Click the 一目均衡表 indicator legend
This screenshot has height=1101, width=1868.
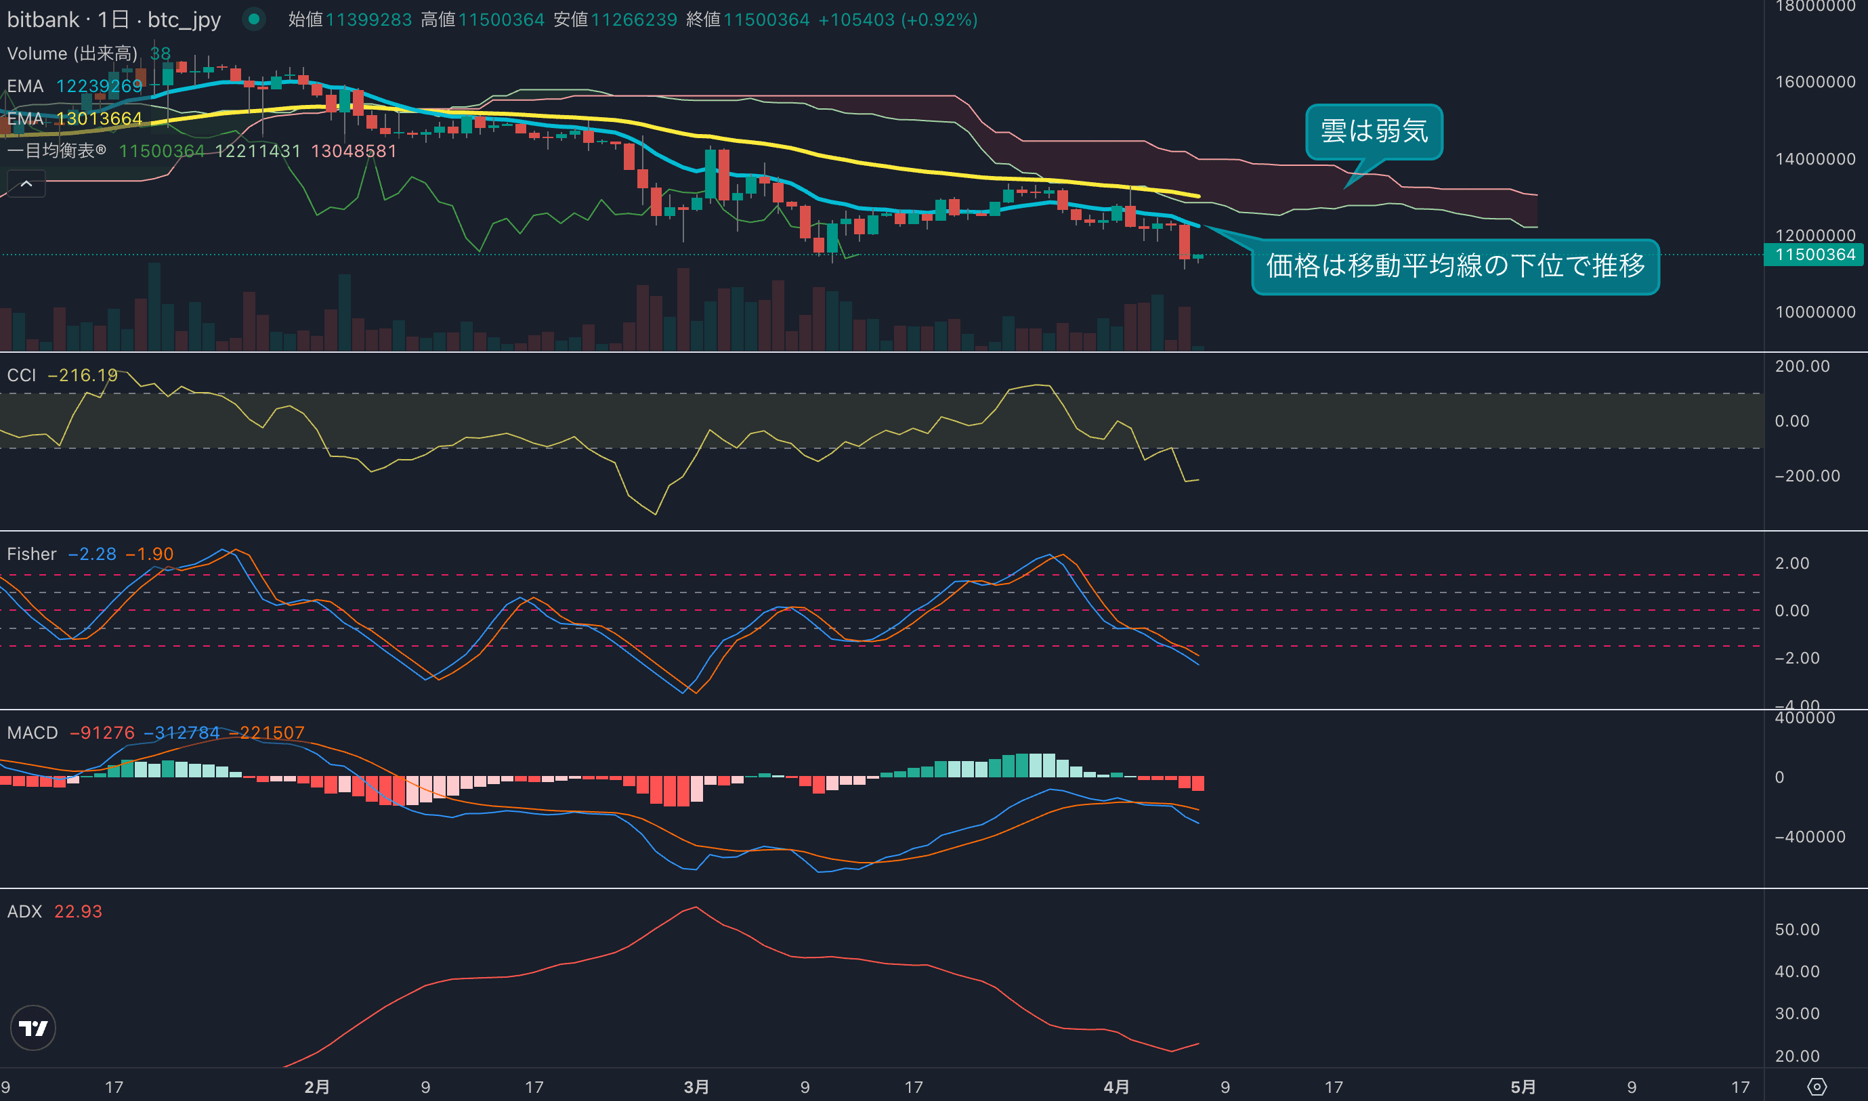click(x=56, y=152)
